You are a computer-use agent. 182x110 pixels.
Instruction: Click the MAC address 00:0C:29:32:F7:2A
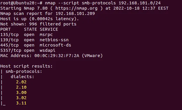57,56
